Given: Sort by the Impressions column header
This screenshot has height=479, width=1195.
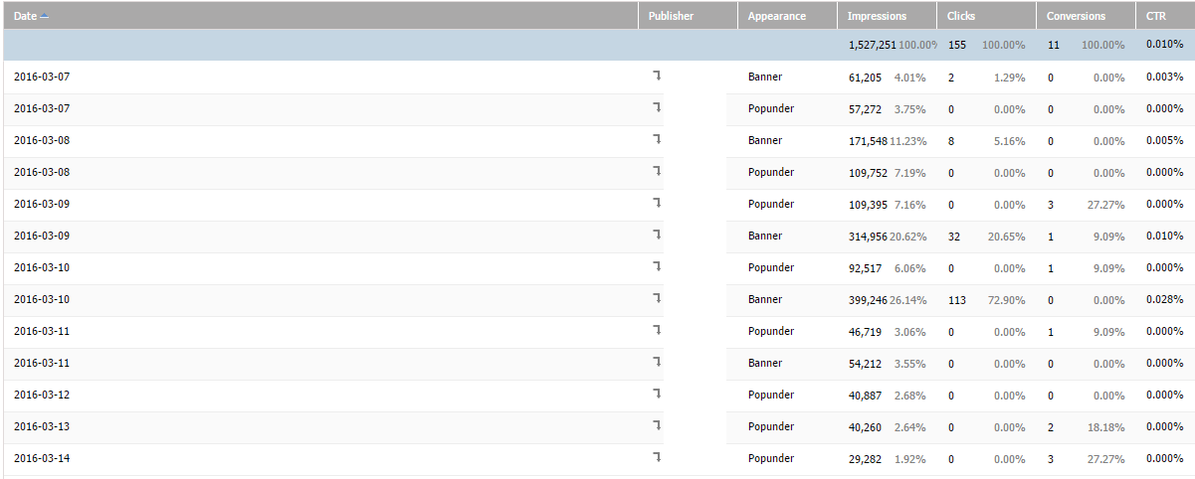Looking at the screenshot, I should (877, 16).
